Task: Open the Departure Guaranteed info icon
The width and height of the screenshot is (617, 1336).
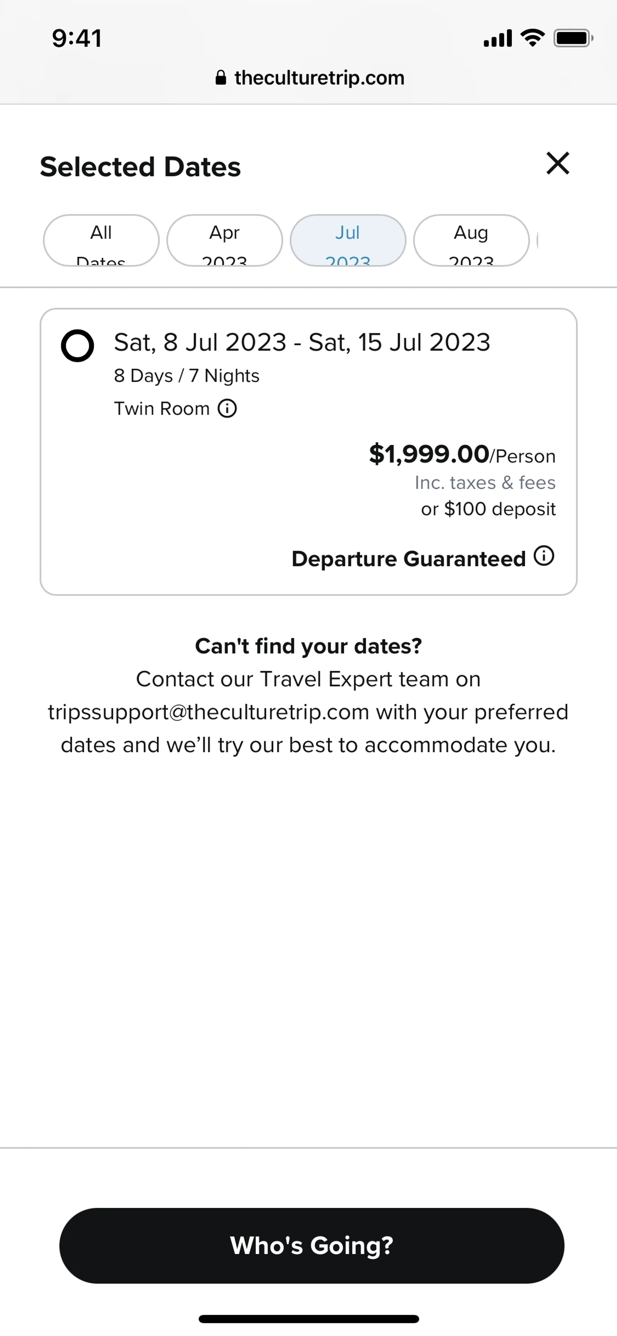Action: coord(544,556)
